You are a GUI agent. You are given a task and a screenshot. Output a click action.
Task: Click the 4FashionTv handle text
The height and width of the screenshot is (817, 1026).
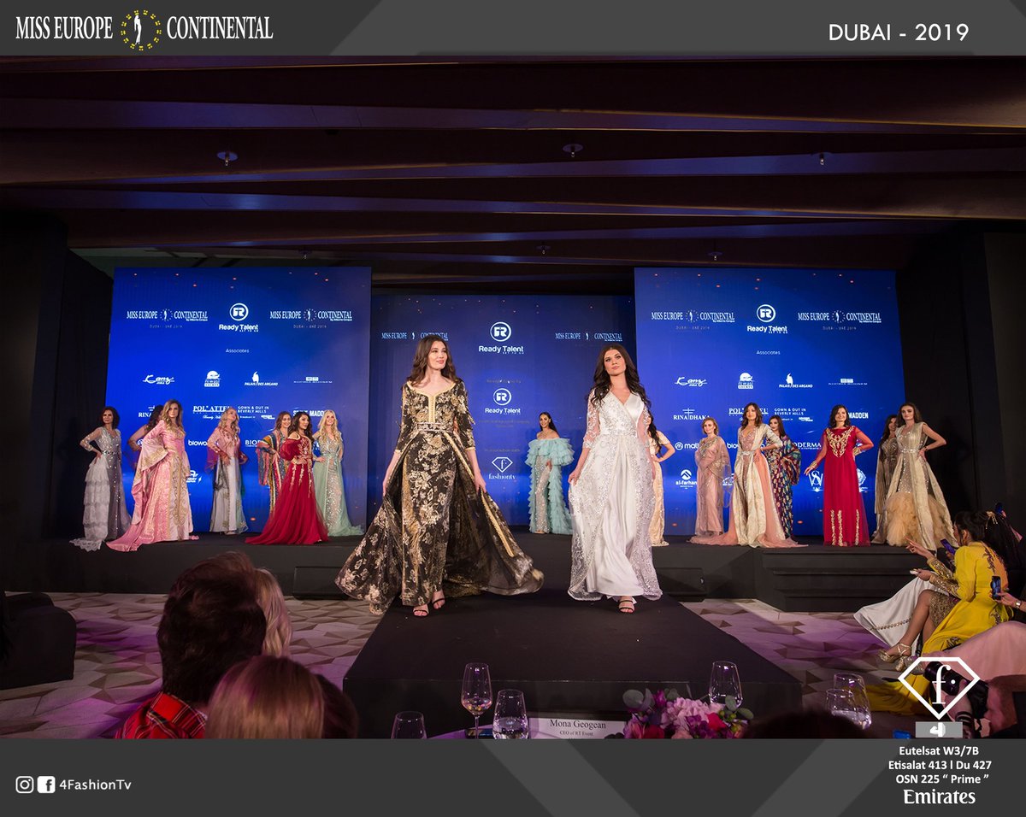click(94, 785)
